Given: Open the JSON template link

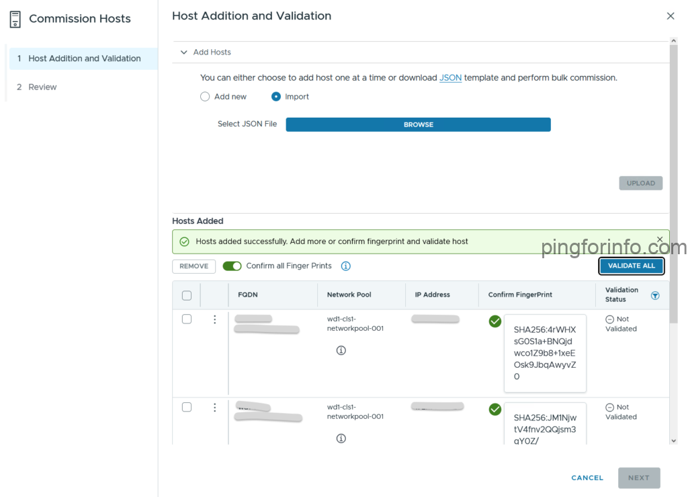Looking at the screenshot, I should [x=450, y=78].
